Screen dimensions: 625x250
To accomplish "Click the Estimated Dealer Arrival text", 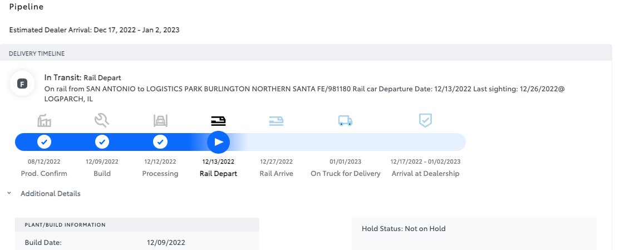I will point(94,30).
